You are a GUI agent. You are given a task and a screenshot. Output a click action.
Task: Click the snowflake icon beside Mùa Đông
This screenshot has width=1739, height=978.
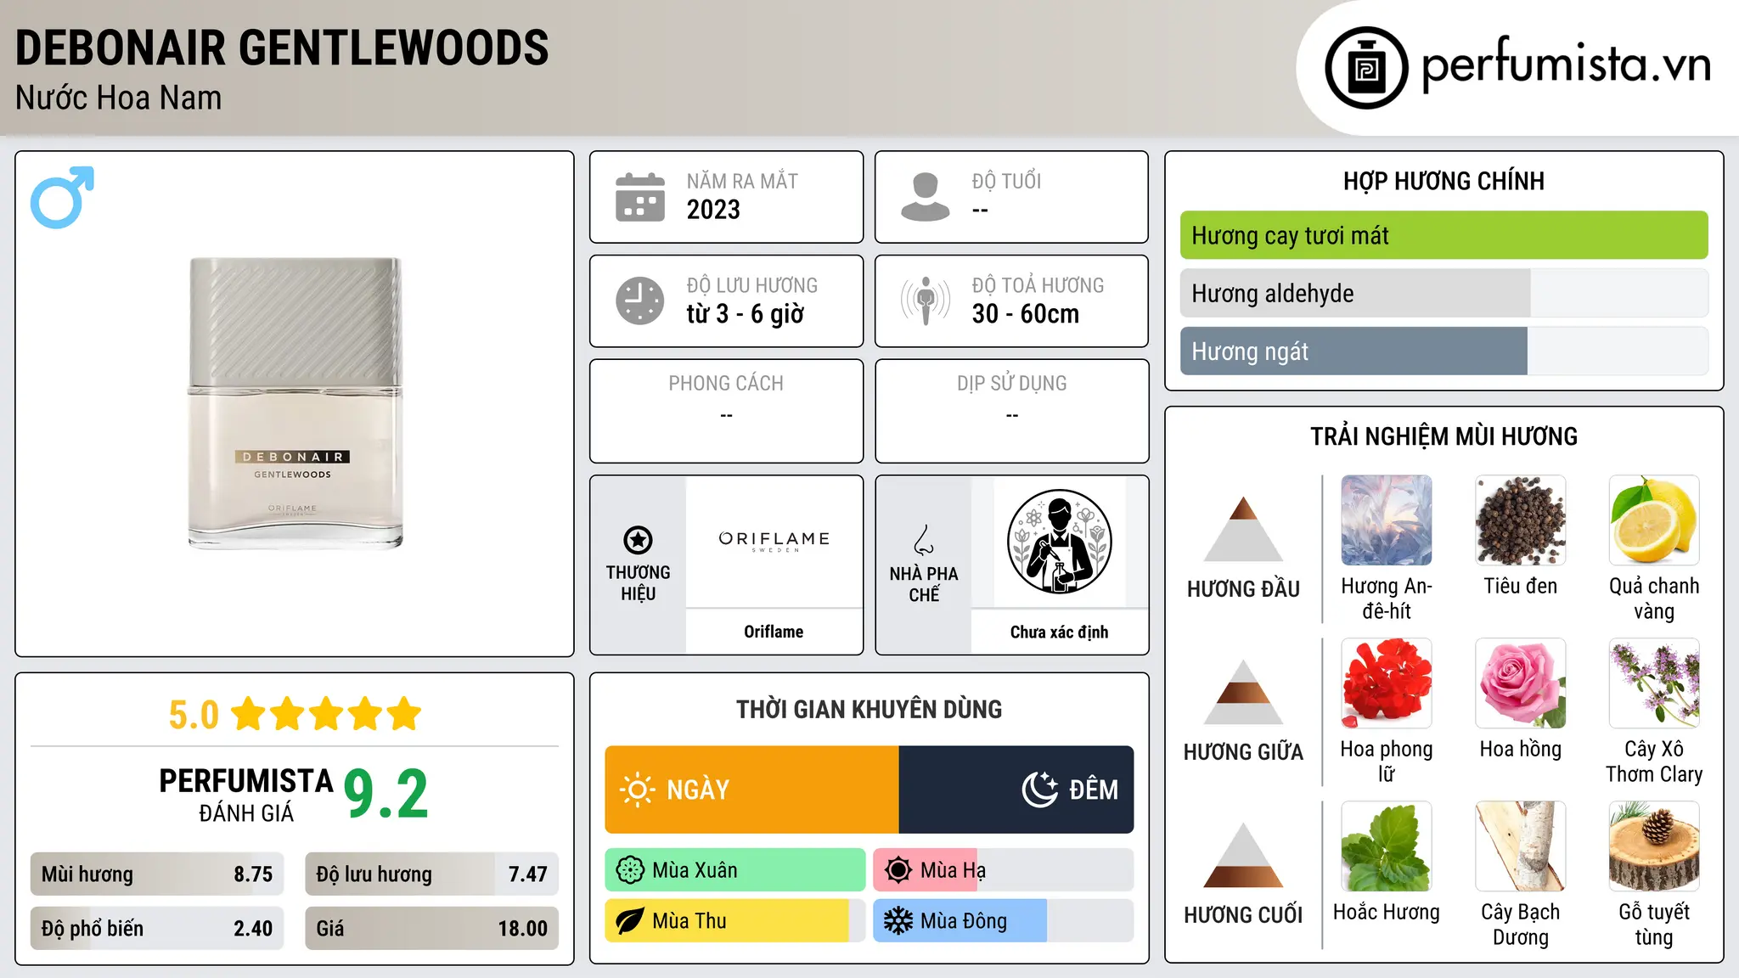click(x=898, y=921)
